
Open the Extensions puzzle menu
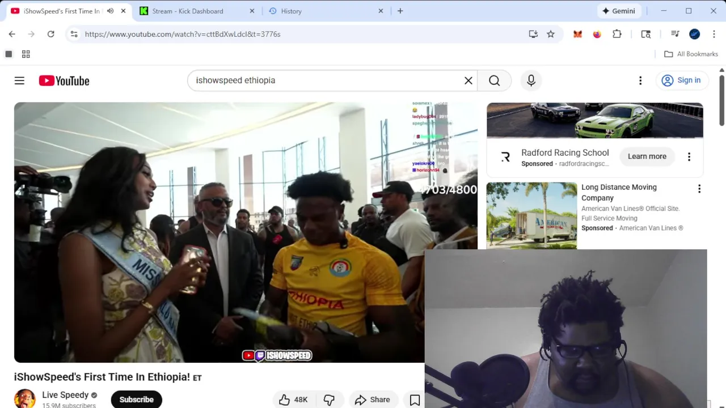(x=617, y=34)
